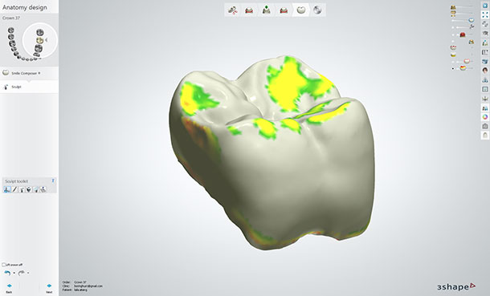
Task: Toggle full screen view icon
Action: pos(485,14)
